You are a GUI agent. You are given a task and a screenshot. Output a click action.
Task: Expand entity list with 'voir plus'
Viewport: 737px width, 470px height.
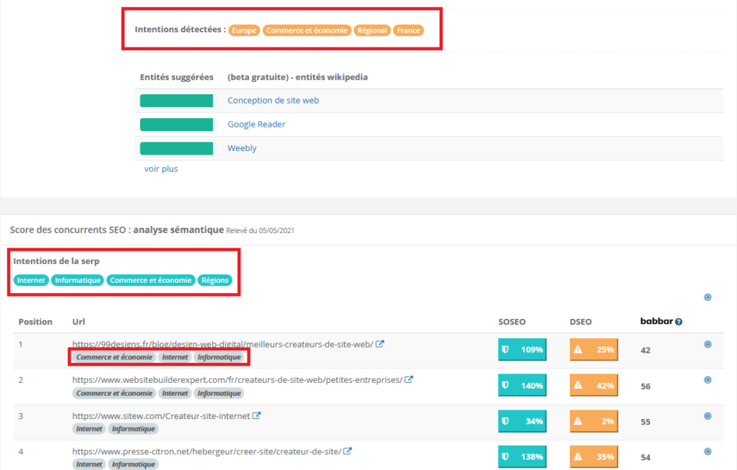click(161, 169)
